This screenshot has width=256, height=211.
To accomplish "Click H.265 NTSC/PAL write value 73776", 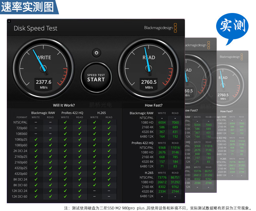I will pyautogui.click(x=162, y=178).
